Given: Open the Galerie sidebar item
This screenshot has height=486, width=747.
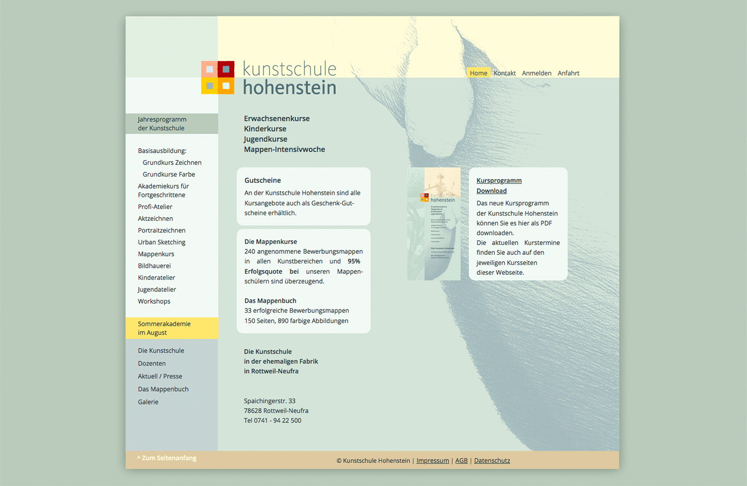Looking at the screenshot, I should (x=148, y=402).
